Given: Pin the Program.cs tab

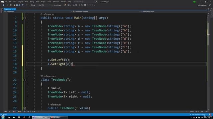Looking at the screenshot, I should pyautogui.click(x=13, y=9).
